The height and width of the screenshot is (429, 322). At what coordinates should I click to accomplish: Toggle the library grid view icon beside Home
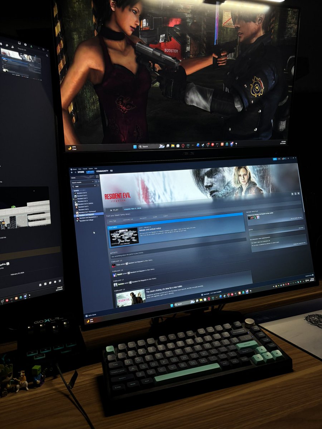(97, 177)
